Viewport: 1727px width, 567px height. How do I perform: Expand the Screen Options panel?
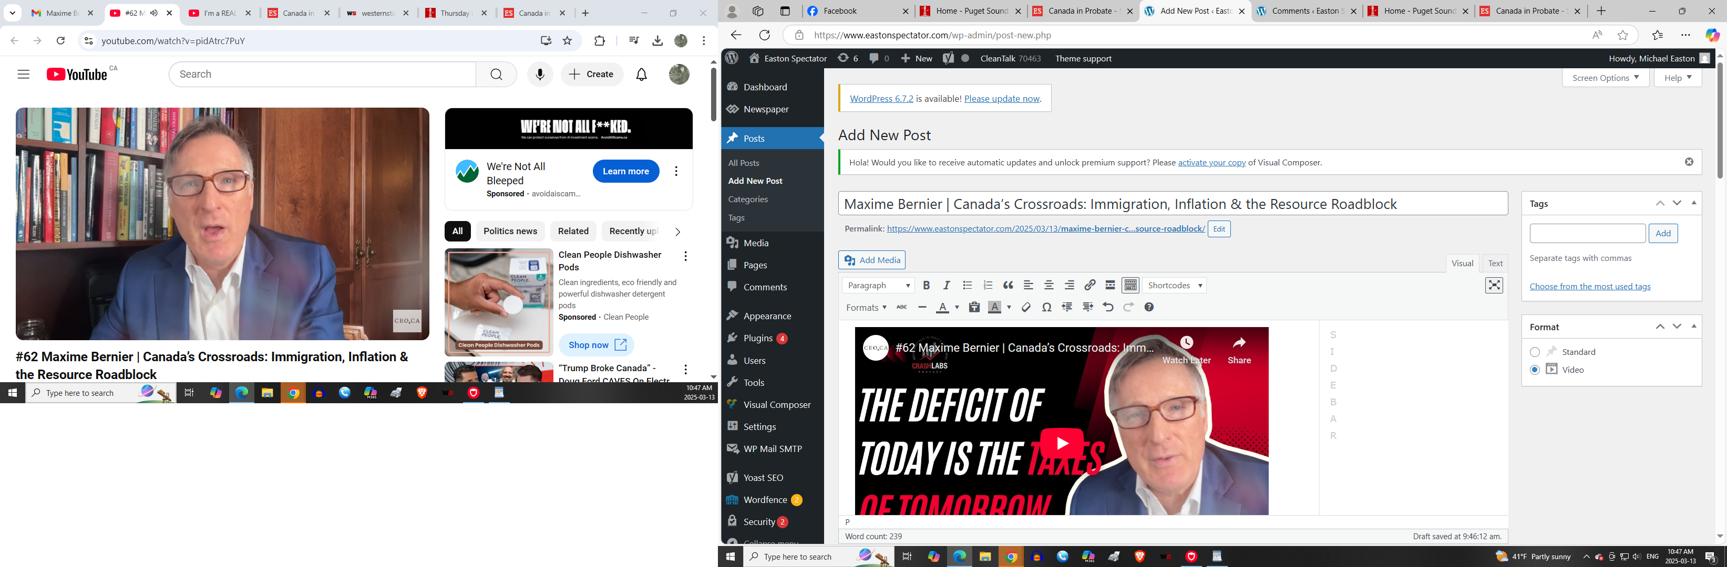1605,78
